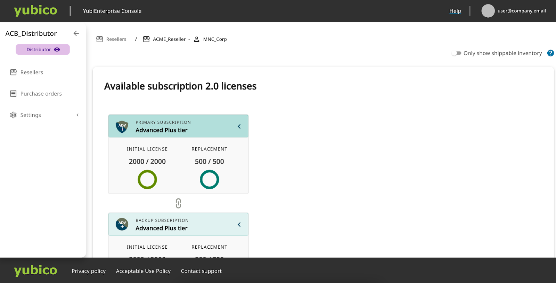Go to Resellers breadcrumb link
Screen dimensions: 556x283
116,39
